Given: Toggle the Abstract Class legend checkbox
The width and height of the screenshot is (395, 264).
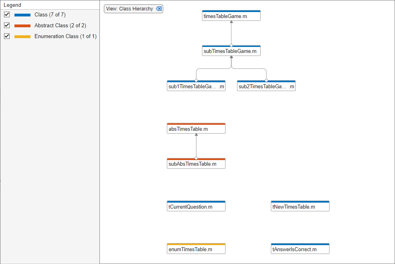Looking at the screenshot, I should pos(7,25).
